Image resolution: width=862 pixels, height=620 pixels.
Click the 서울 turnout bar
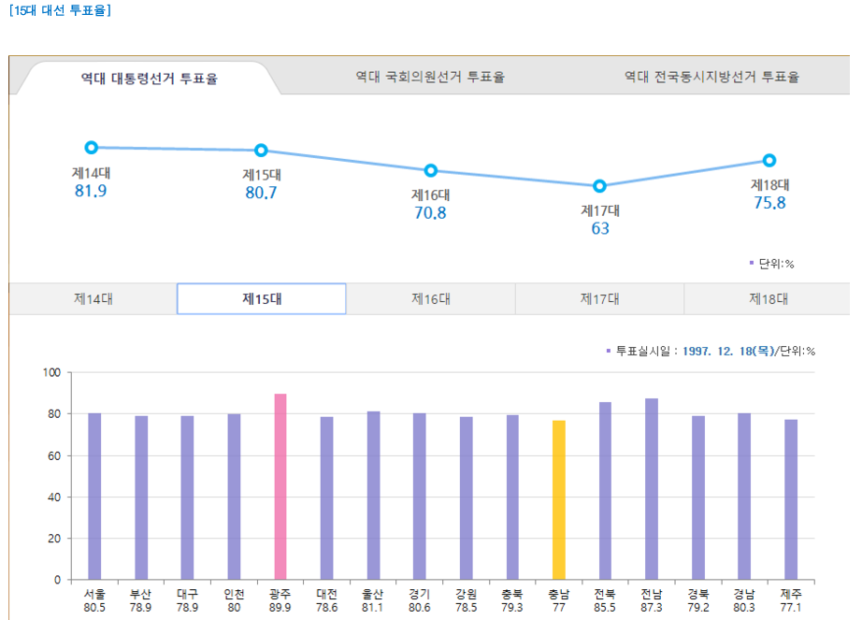pos(92,496)
